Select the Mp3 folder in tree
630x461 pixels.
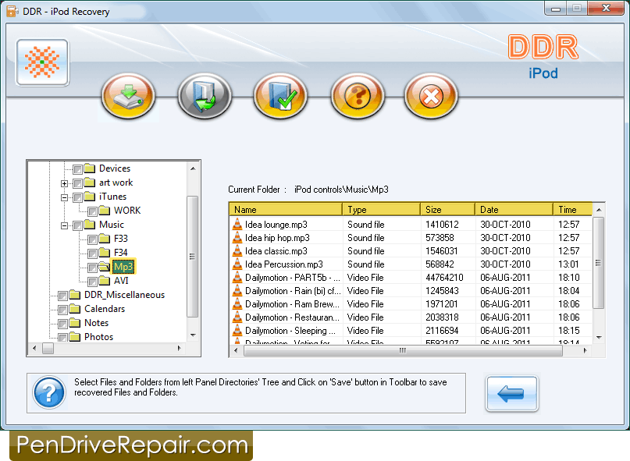point(123,267)
